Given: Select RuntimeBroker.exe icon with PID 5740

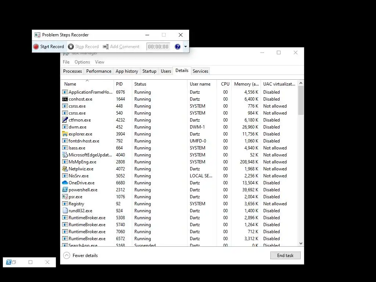Looking at the screenshot, I should pos(65,225).
